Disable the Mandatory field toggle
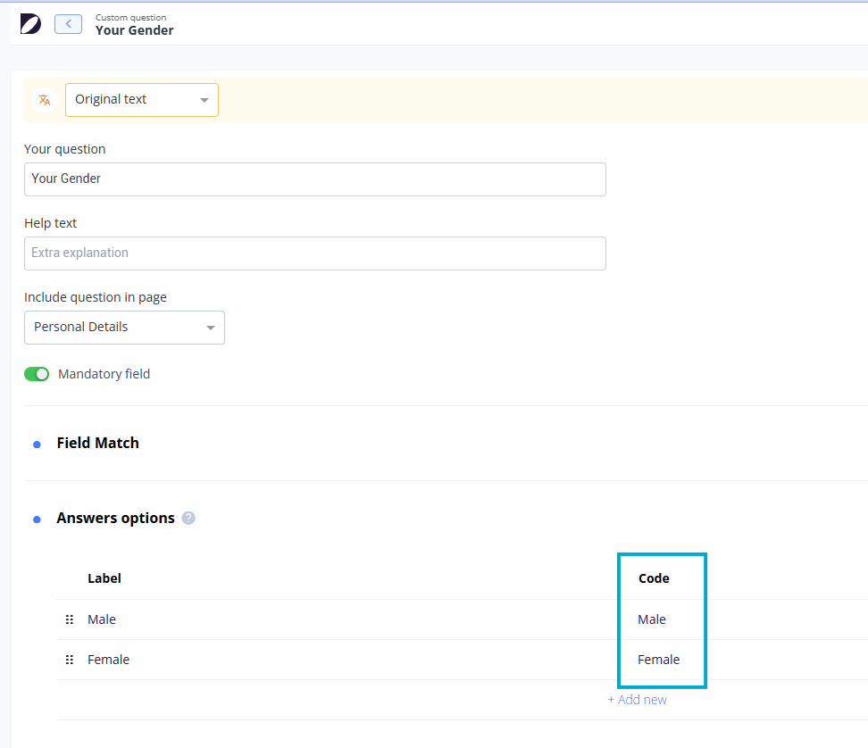Screen dimensions: 868x748 (x=37, y=374)
